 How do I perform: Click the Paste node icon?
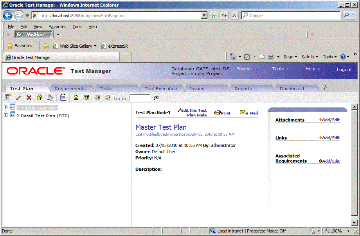pyautogui.click(x=50, y=98)
